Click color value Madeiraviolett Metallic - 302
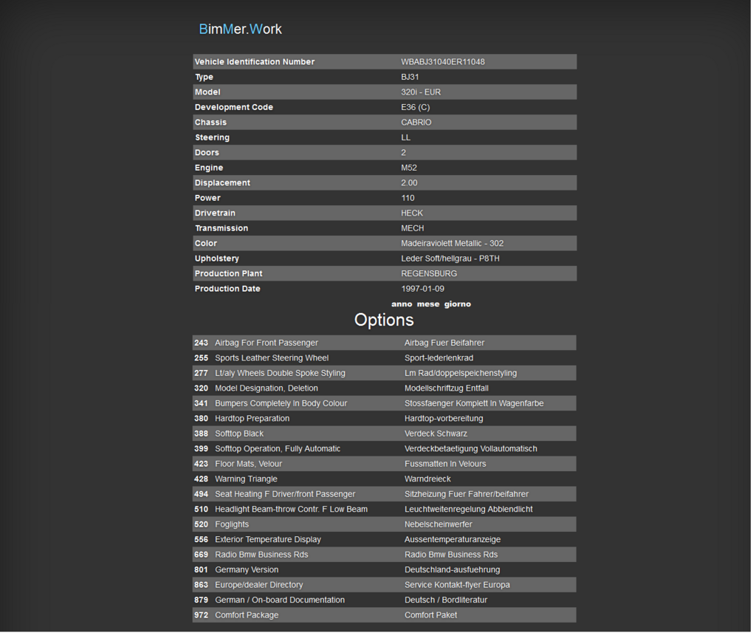This screenshot has width=756, height=644. [x=453, y=244]
